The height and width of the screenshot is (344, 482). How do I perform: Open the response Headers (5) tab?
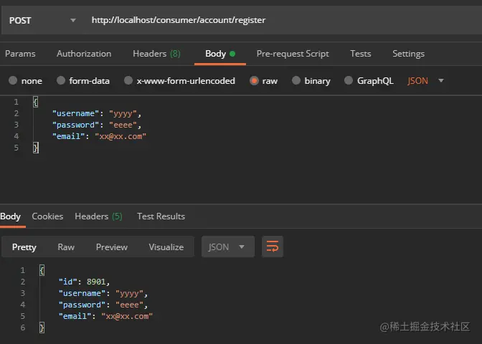pos(98,216)
